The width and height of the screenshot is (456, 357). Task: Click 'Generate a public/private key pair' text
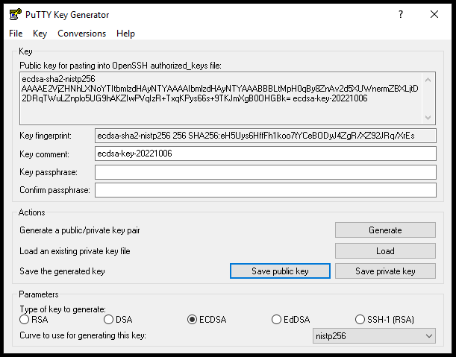80,230
